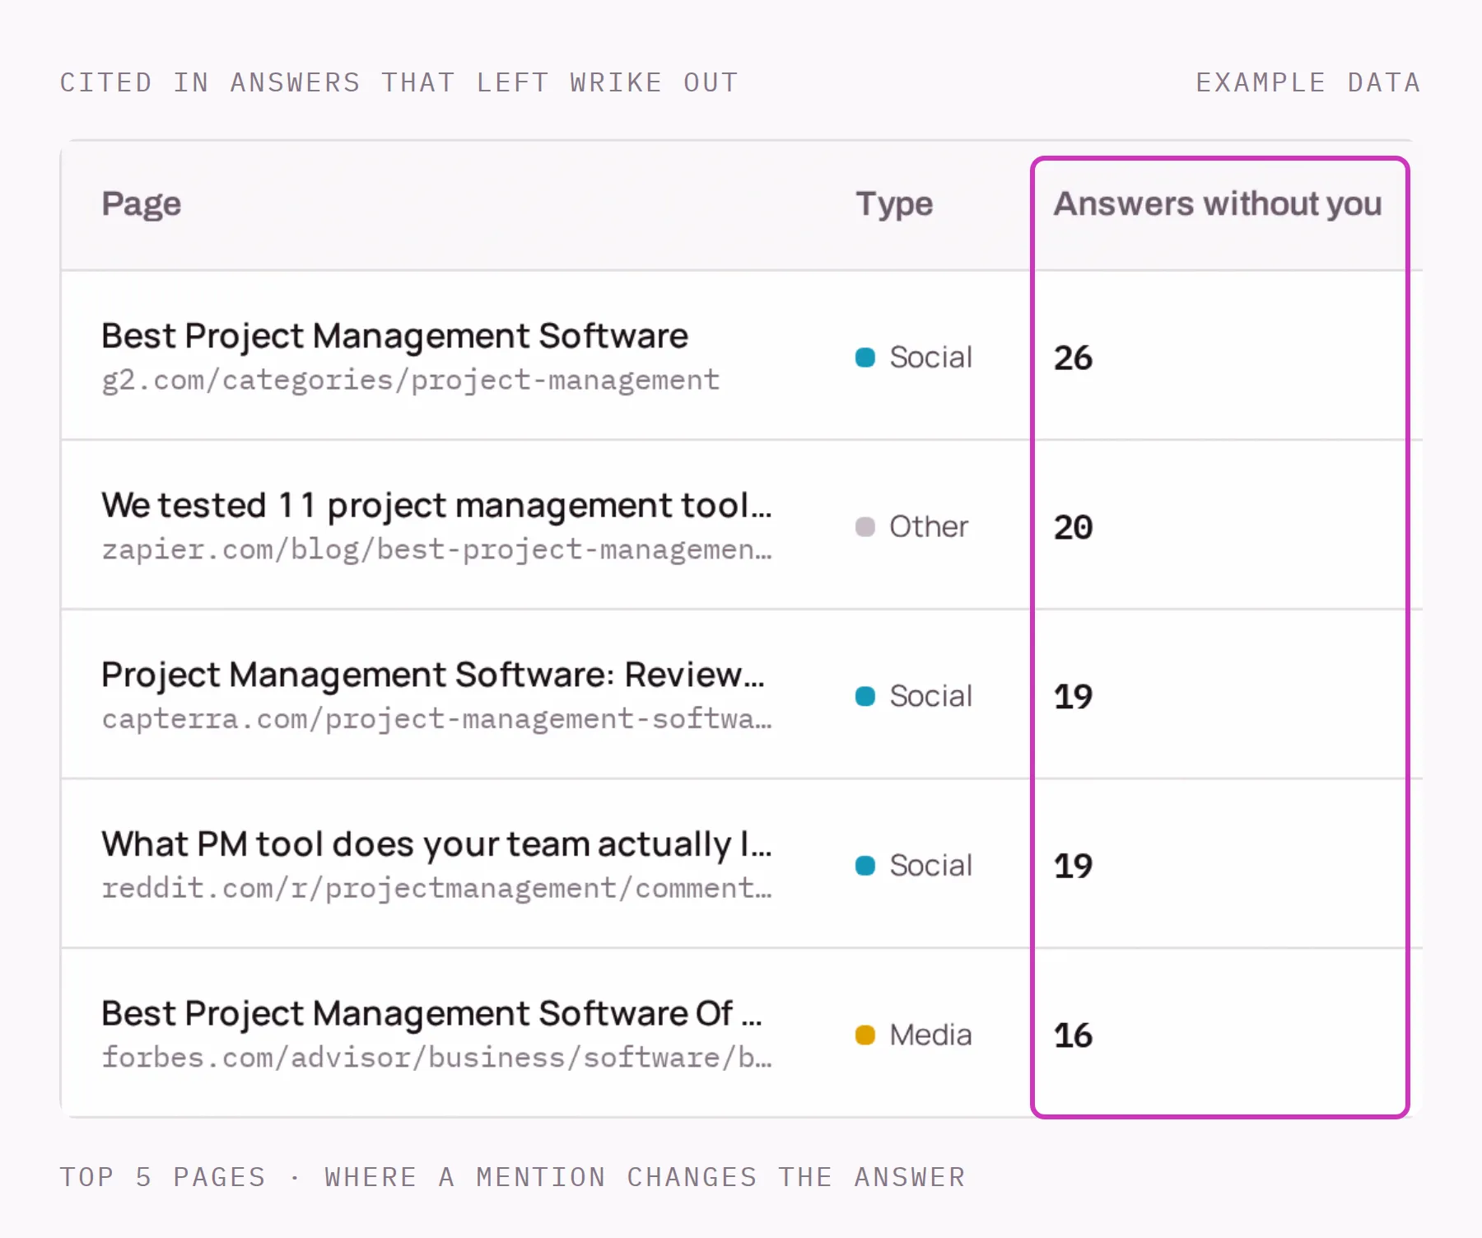Screen dimensions: 1482x1238
Task: Click the Other label in zapier row
Action: coord(929,527)
